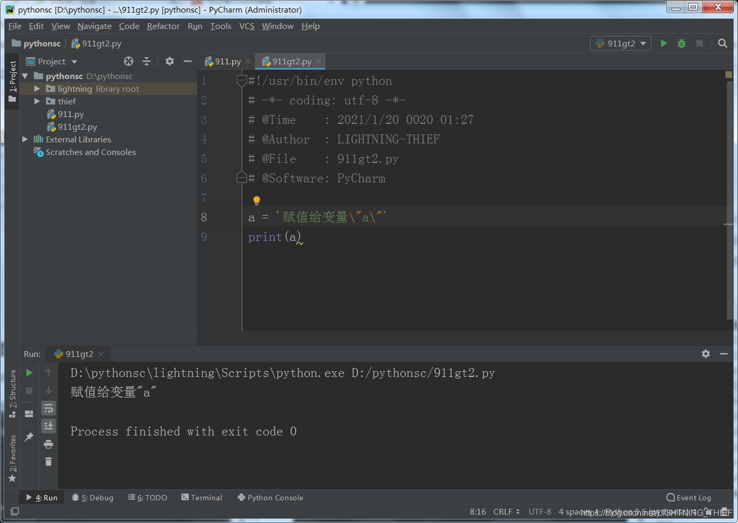738x523 pixels.
Task: Open the VCS menu
Action: coord(247,26)
